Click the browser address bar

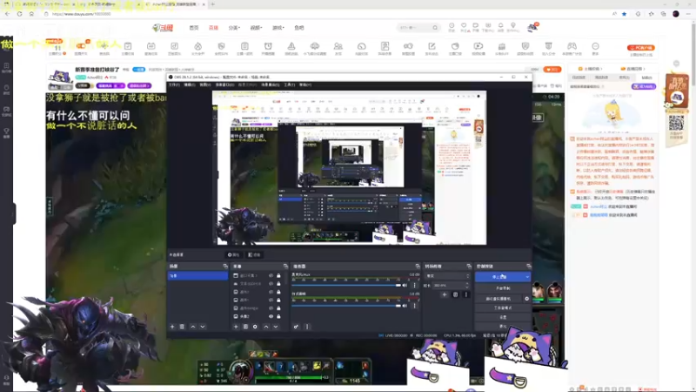(x=329, y=14)
